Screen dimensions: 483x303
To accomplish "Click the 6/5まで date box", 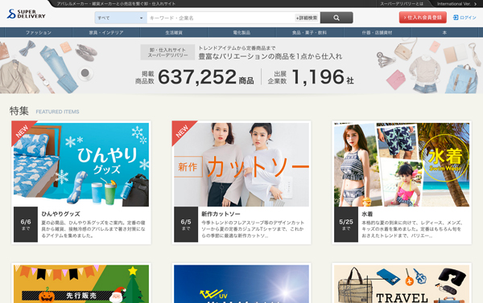I will (186, 224).
